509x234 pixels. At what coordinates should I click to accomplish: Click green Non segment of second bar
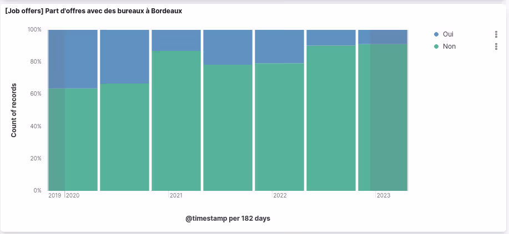tap(124, 137)
